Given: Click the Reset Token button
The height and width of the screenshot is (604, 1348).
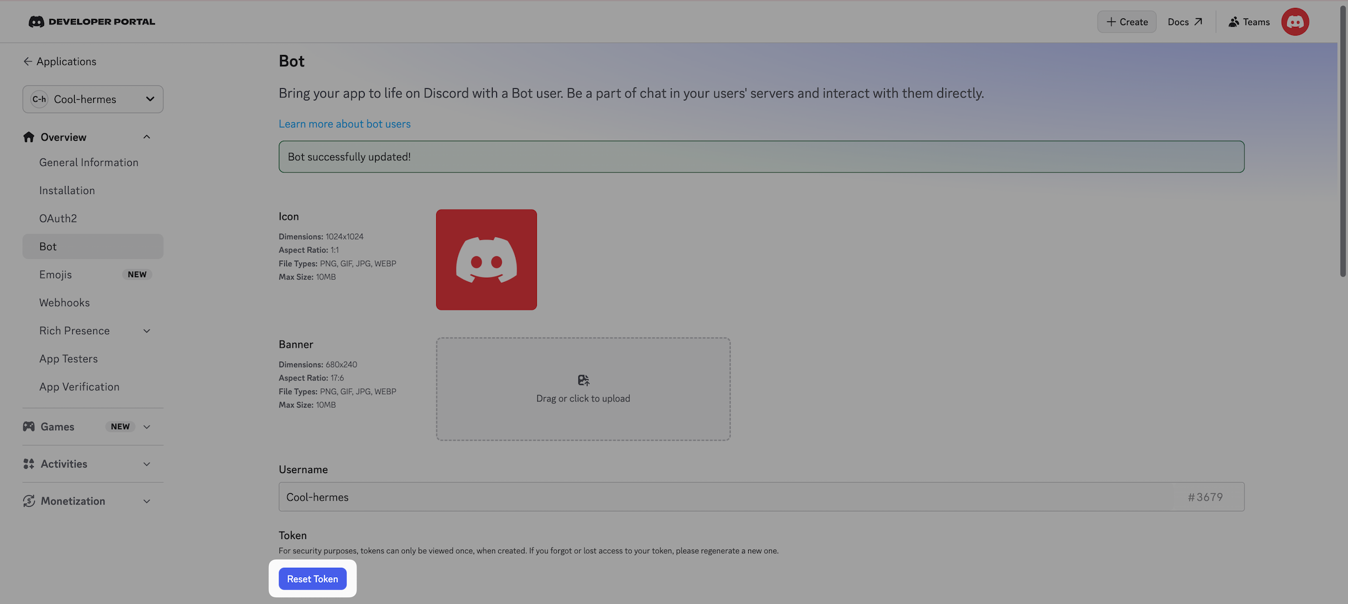Looking at the screenshot, I should coord(312,579).
